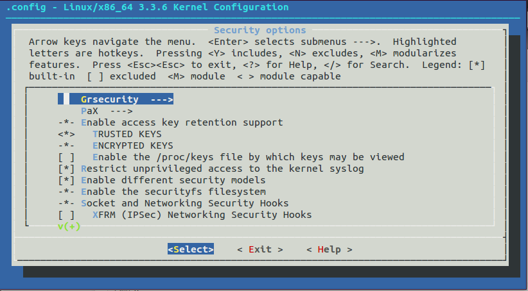The width and height of the screenshot is (528, 291).
Task: Click the Security options dialog title
Action: 260,30
